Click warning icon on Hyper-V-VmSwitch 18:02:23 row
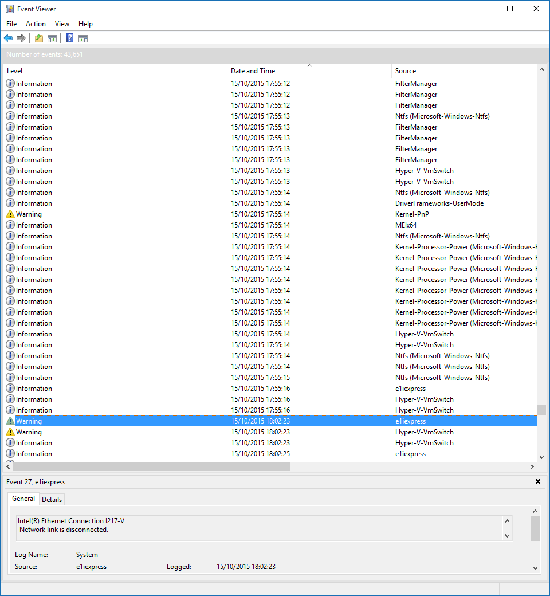The width and height of the screenshot is (550, 596). point(10,432)
